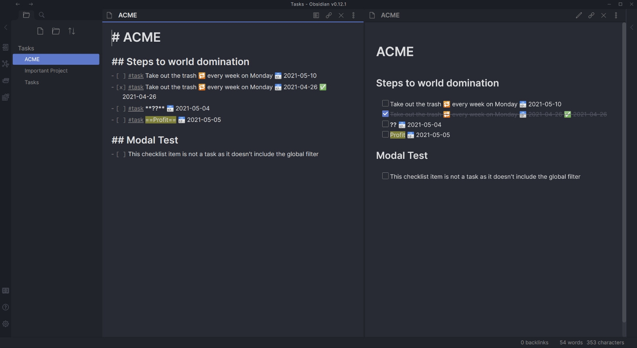Open the fourth left ribbon icon
The image size is (637, 348).
point(6,97)
